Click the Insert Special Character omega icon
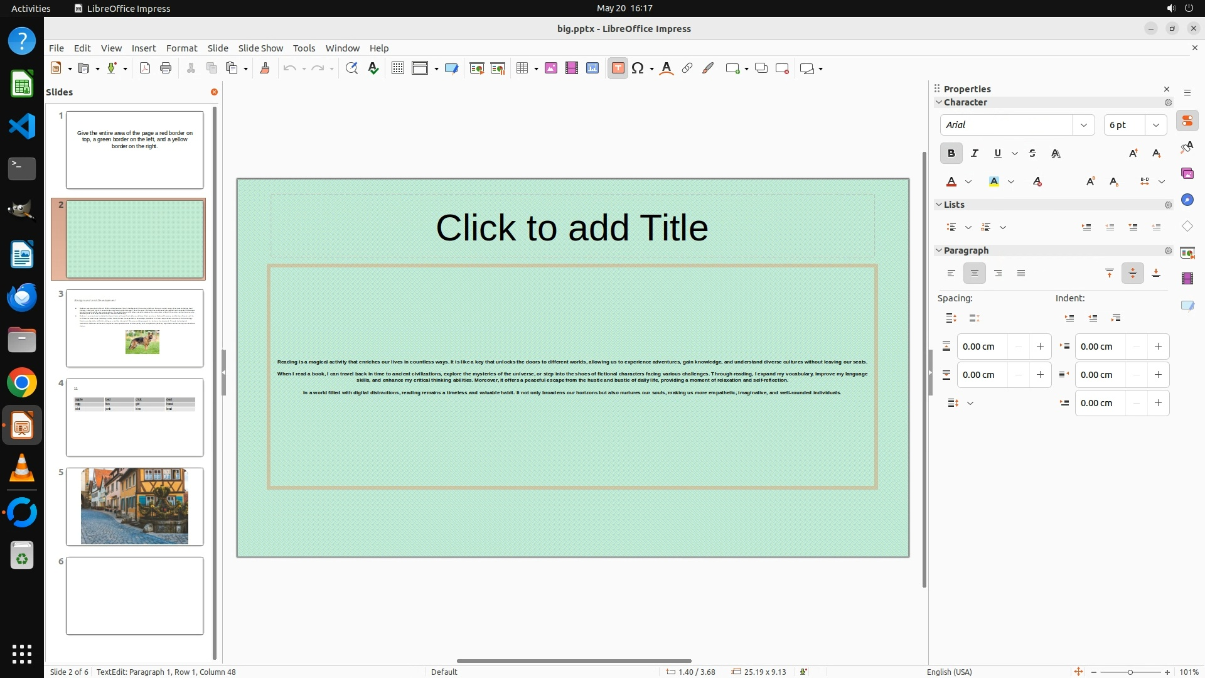1205x678 pixels. 638,68
